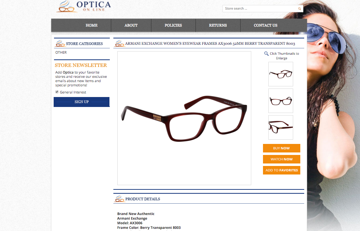Click the magnifier icon beside Click Thumbnails
360x231 pixels.
point(266,54)
